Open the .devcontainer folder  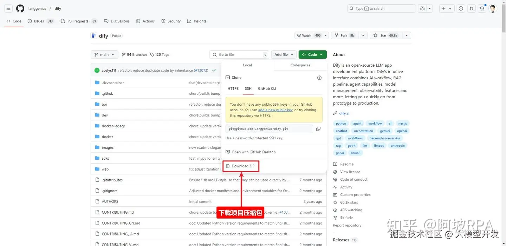(113, 83)
